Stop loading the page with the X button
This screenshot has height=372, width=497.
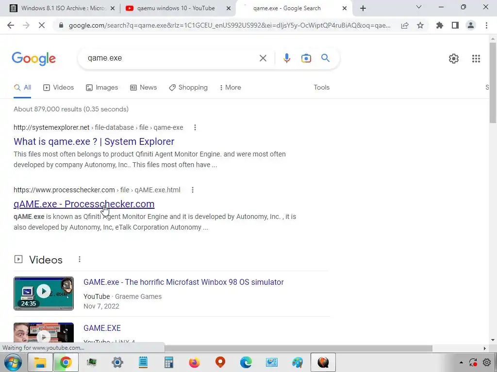pos(42,25)
